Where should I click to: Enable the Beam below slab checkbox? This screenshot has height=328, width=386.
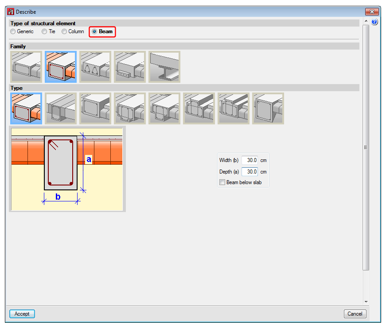click(x=222, y=182)
